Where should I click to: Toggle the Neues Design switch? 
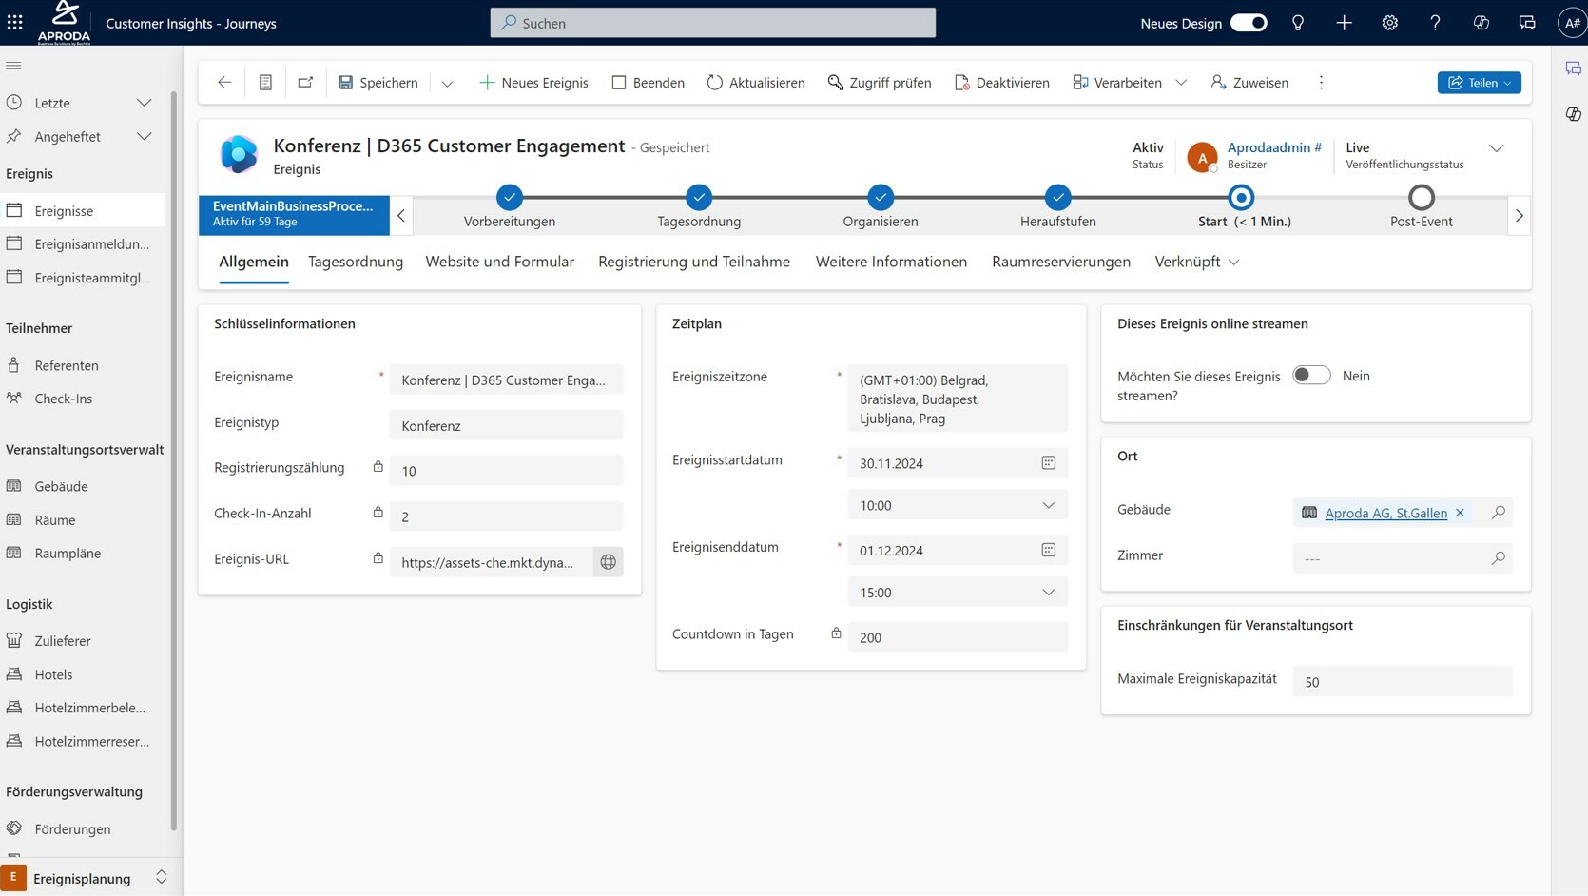[1249, 23]
